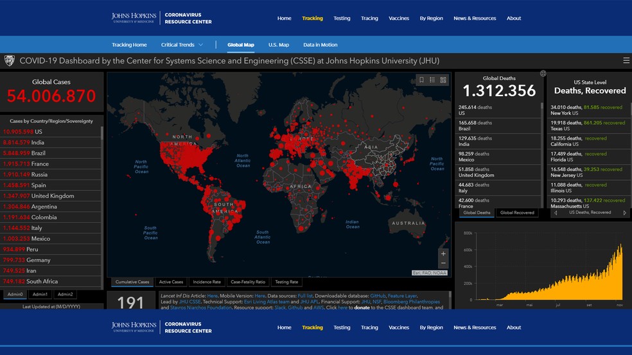Select Brazil with 5.848.959 cases
This screenshot has height=355, width=632.
click(x=51, y=153)
